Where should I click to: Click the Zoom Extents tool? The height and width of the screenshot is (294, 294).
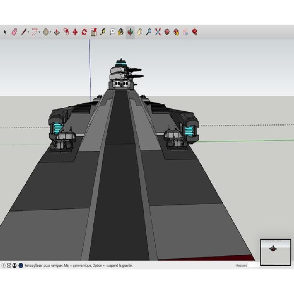(158, 32)
